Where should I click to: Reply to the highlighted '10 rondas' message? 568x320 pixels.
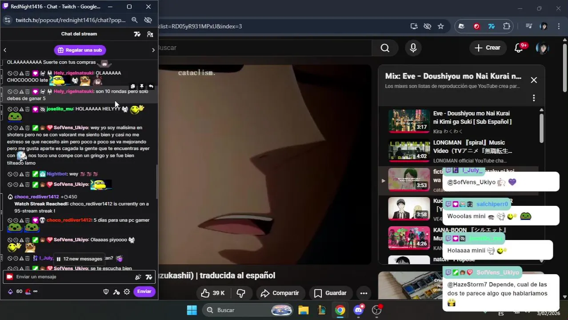(151, 86)
